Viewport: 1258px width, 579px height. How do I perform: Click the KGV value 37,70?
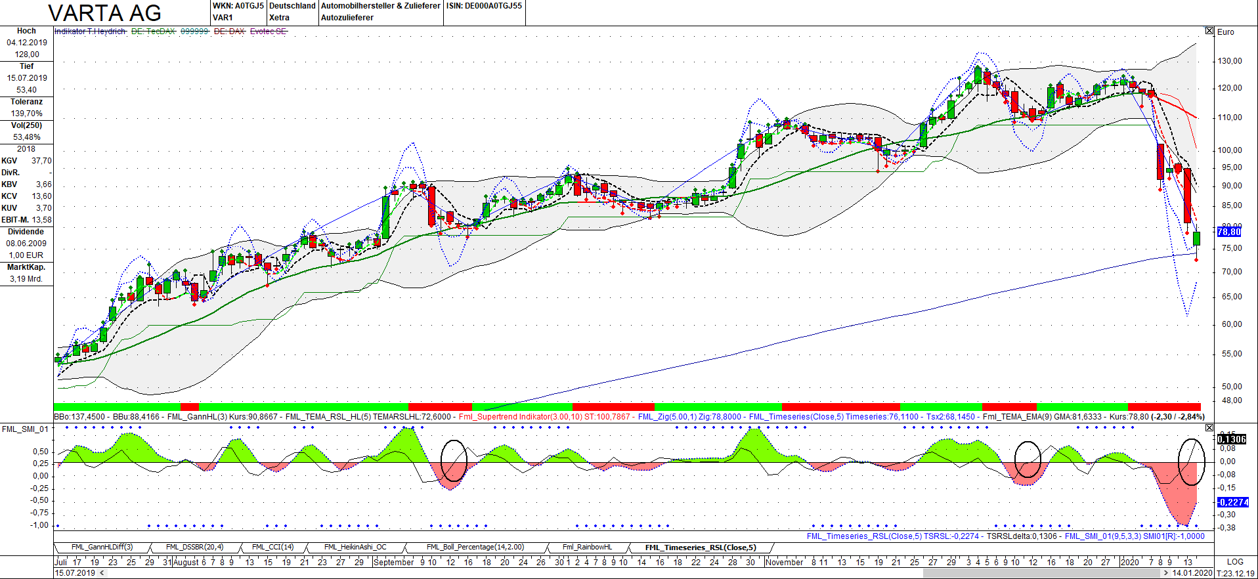click(x=41, y=161)
